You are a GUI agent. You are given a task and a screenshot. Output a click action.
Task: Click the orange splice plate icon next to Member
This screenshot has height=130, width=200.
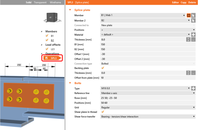pyautogui.click(x=189, y=15)
